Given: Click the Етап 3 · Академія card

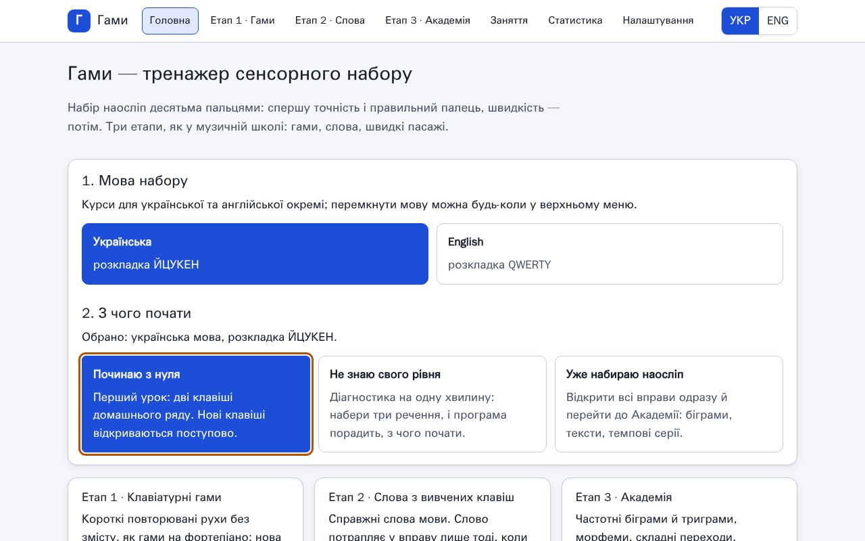Looking at the screenshot, I should [x=679, y=510].
